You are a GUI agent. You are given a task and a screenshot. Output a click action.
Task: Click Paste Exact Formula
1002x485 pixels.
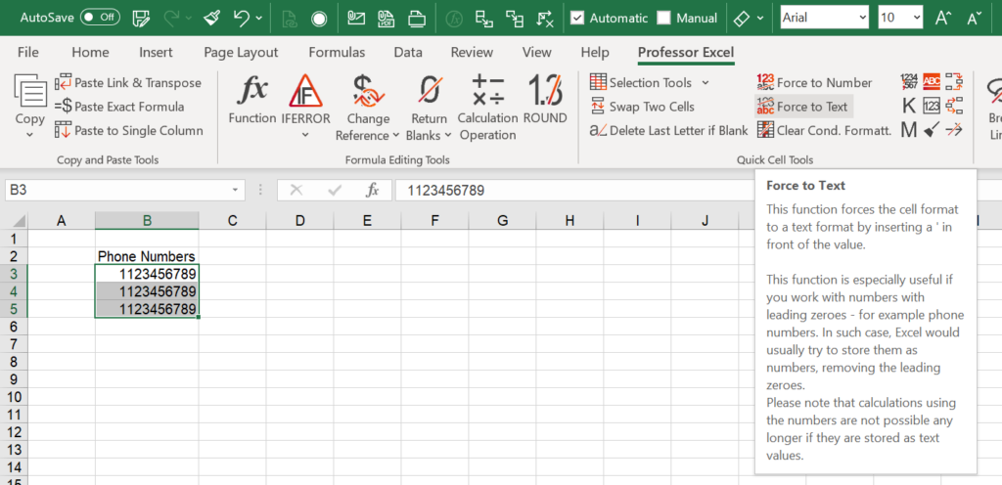click(x=118, y=107)
